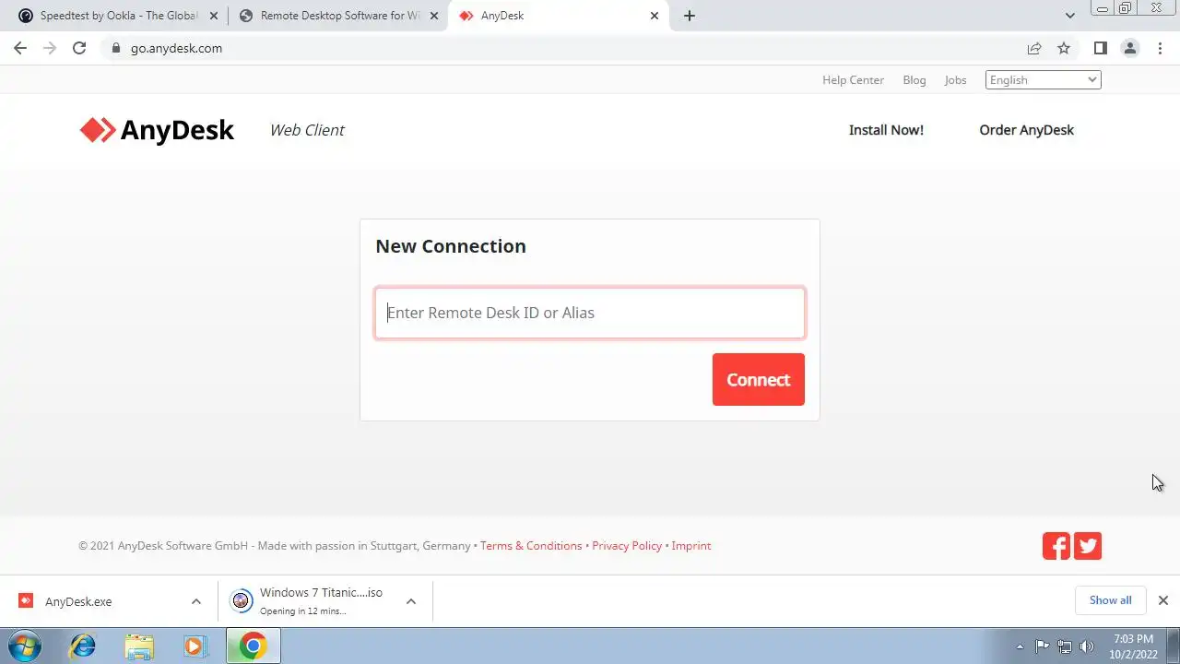Viewport: 1180px width, 664px height.
Task: Open AnyDesk Facebook page icon
Action: [x=1056, y=546]
